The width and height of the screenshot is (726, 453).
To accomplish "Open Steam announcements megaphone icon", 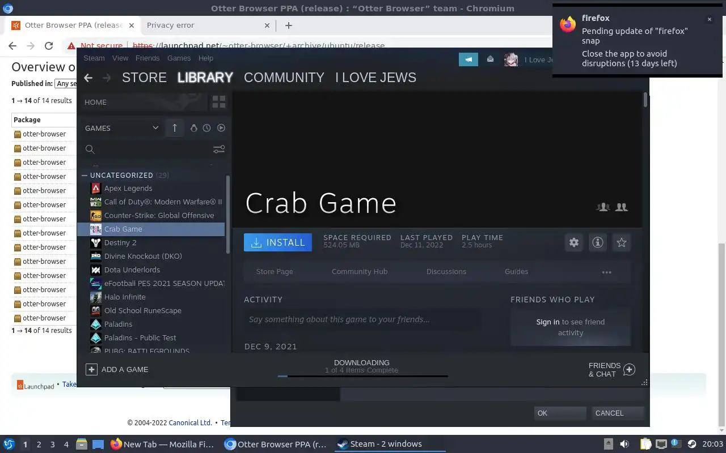I will coord(468,59).
